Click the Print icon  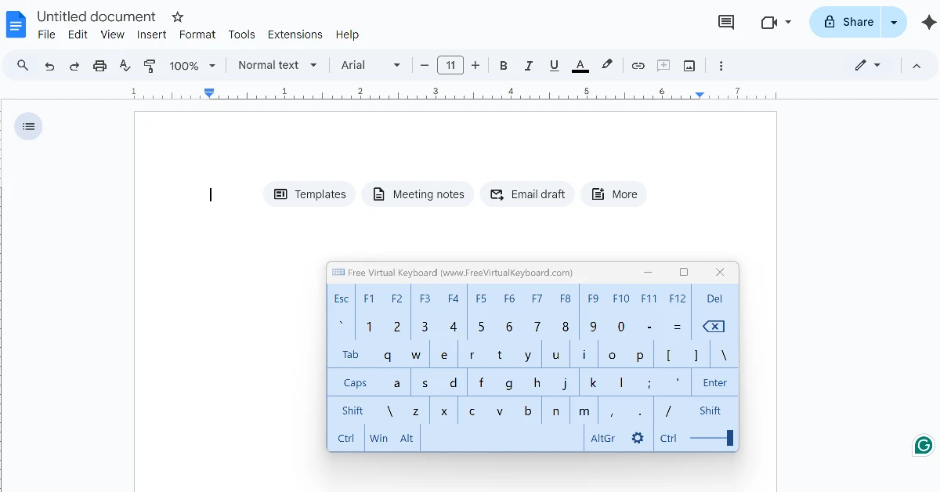click(99, 65)
